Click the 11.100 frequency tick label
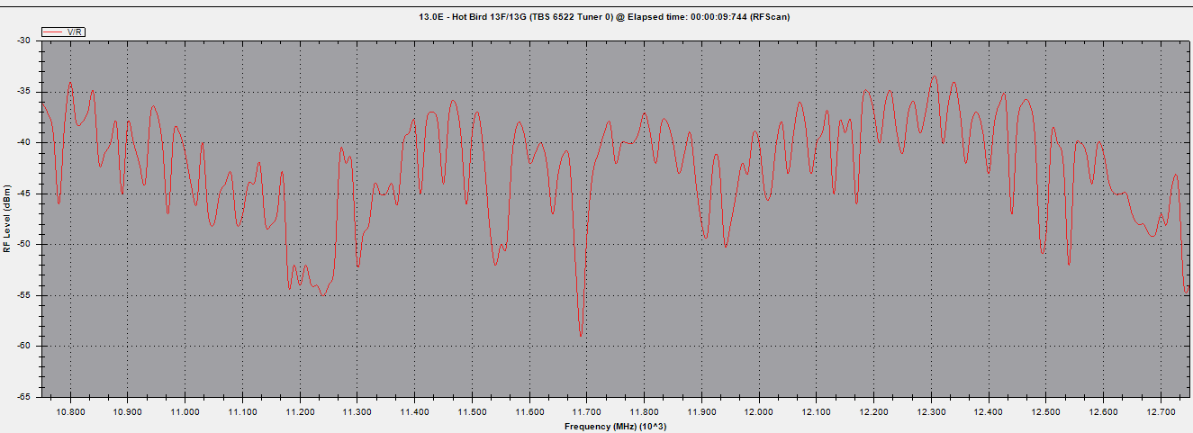The image size is (1193, 433). pos(242,410)
